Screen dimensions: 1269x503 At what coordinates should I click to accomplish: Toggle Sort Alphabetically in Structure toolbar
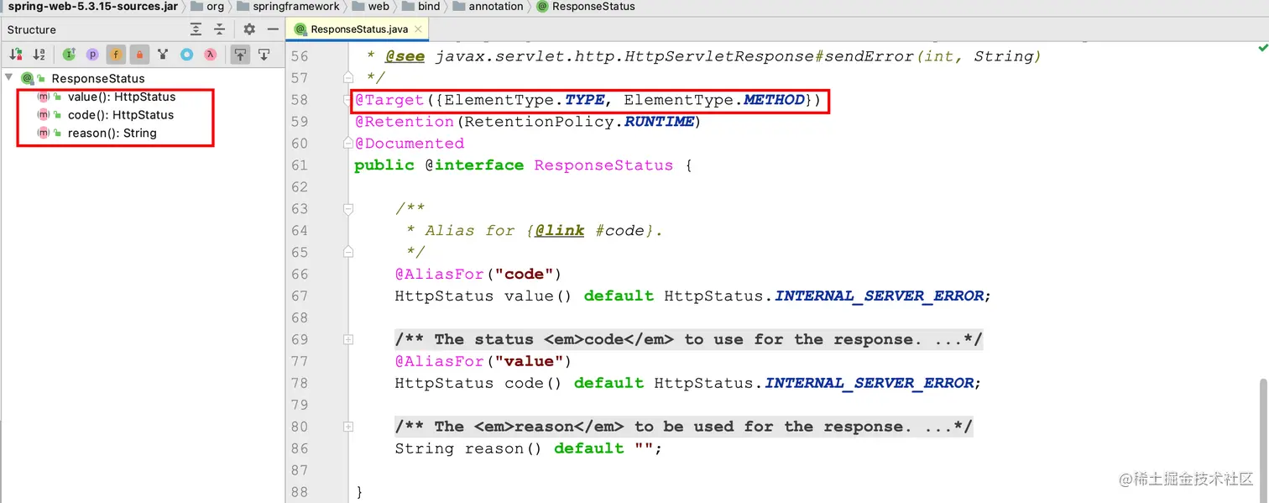39,55
